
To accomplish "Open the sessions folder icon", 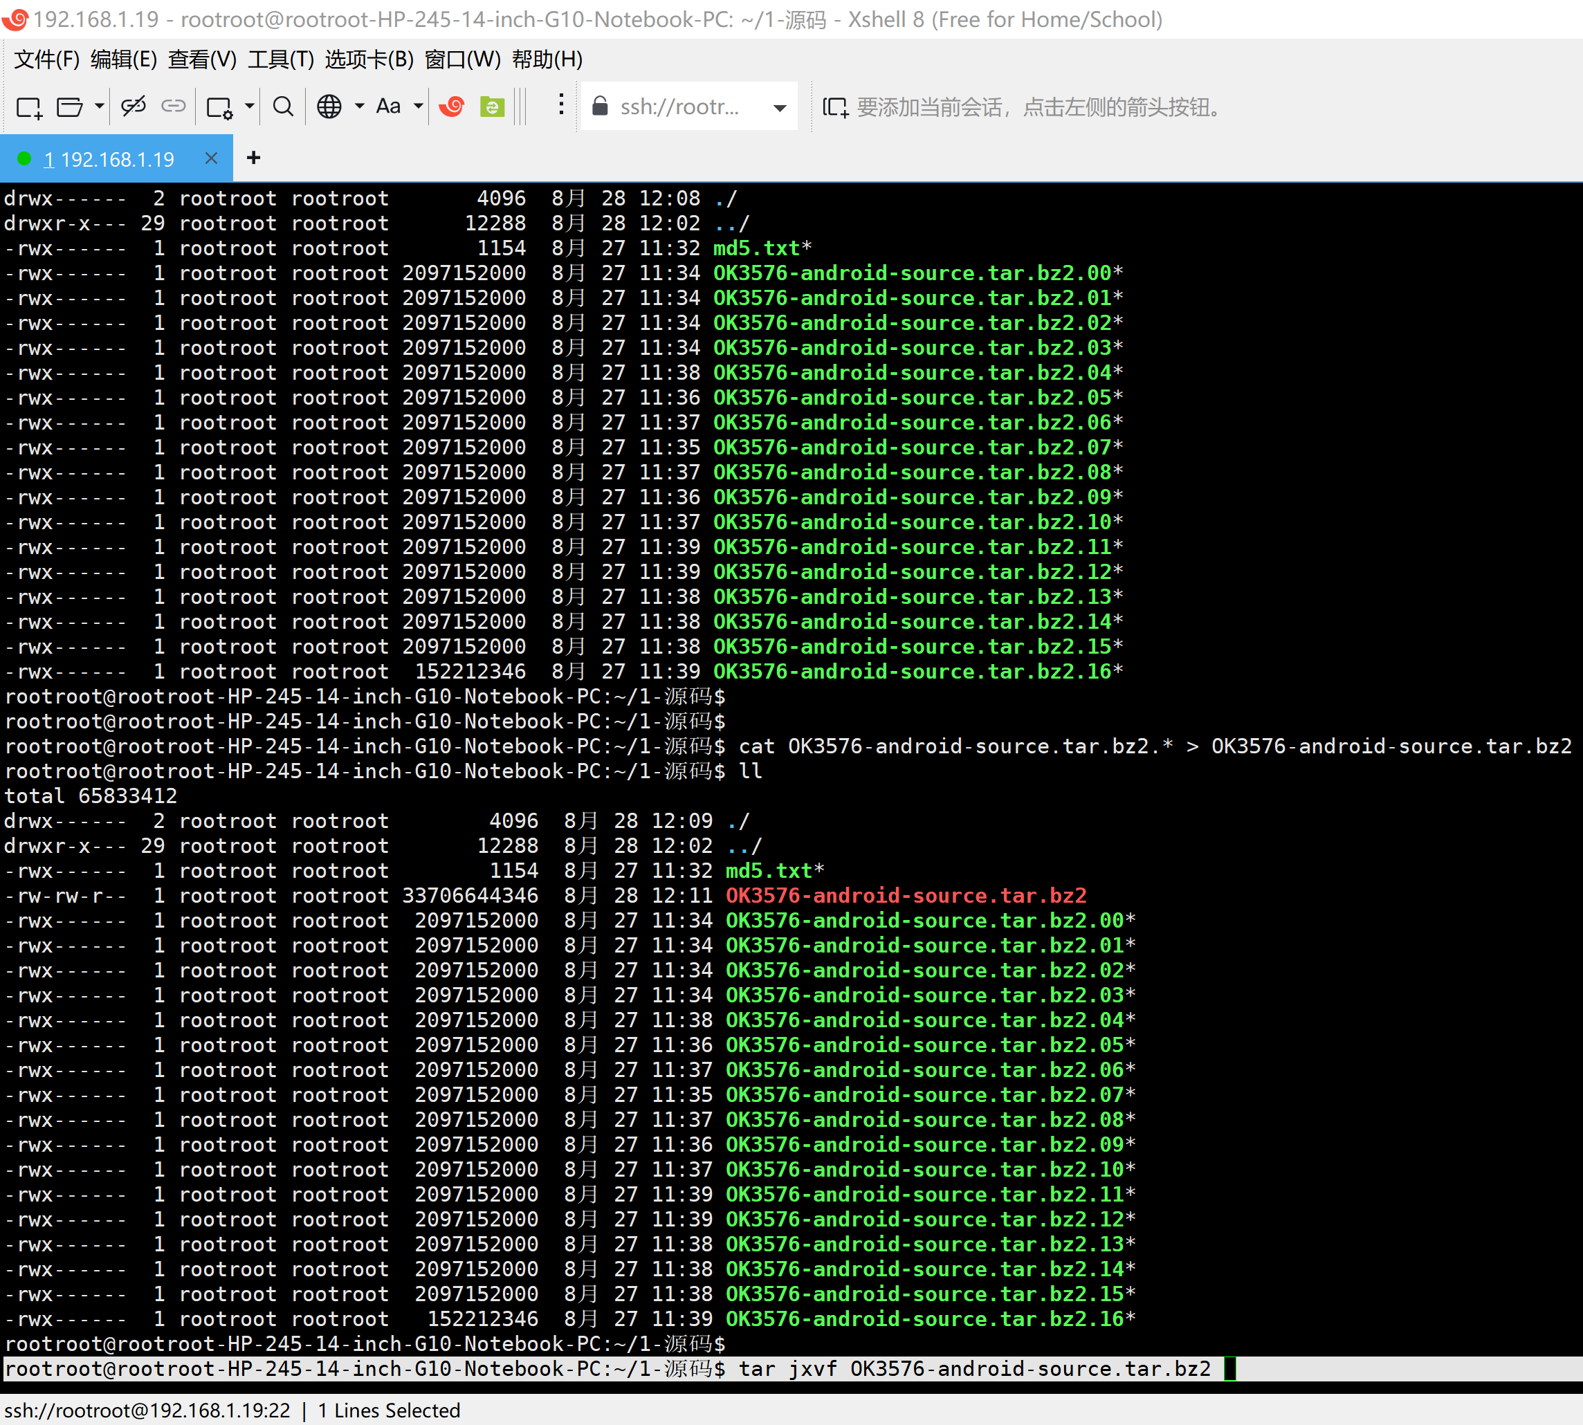I will pos(70,107).
